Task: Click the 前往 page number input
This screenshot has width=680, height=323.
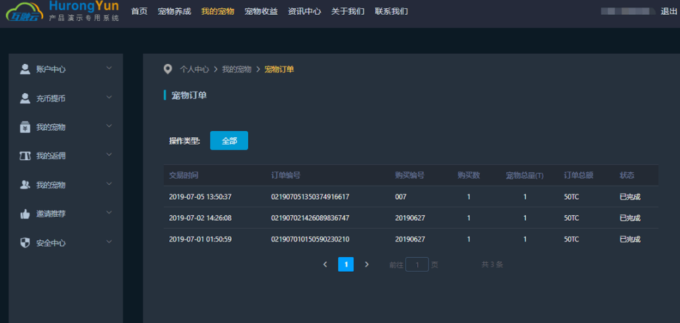Action: (416, 264)
